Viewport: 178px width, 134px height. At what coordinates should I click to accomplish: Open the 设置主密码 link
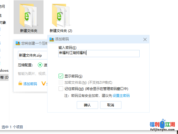[121, 95]
